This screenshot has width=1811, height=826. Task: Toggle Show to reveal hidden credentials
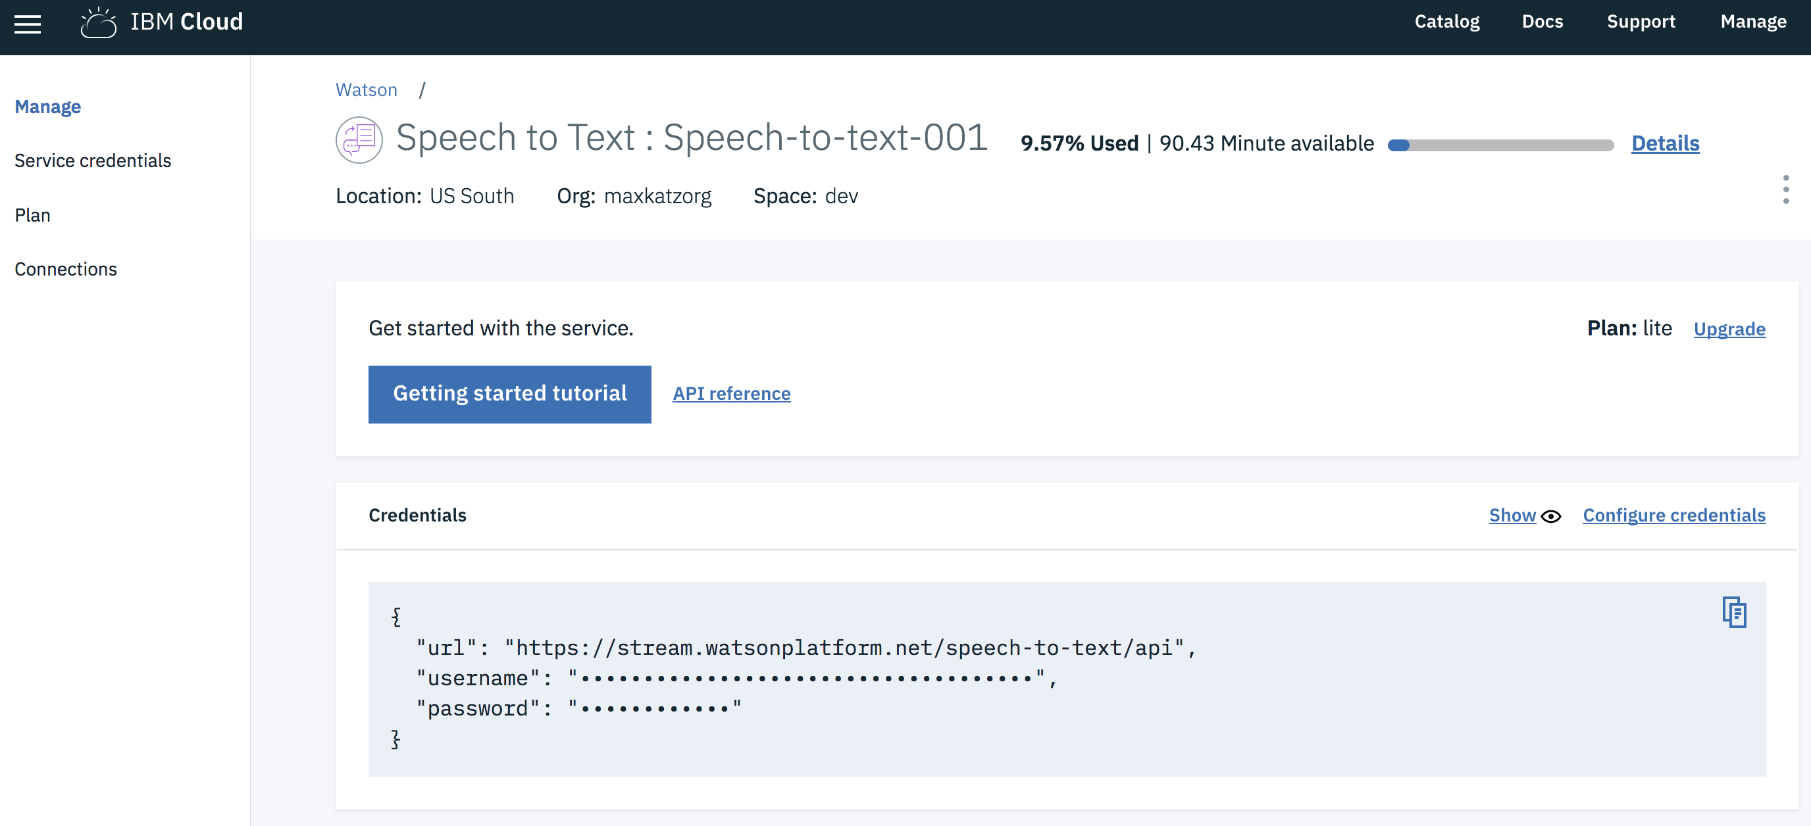[x=1512, y=515]
